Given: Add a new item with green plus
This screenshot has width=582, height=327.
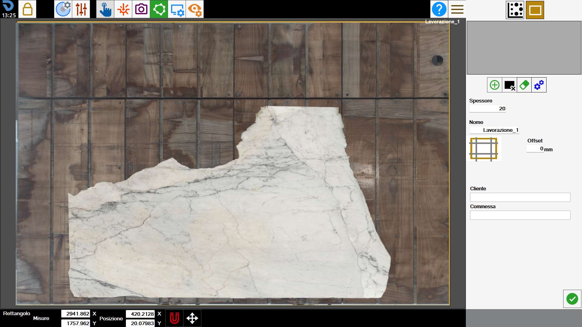Looking at the screenshot, I should click(495, 85).
